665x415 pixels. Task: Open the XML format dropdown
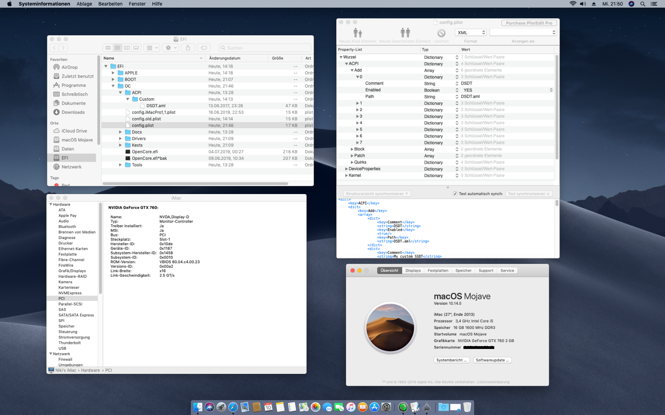471,33
